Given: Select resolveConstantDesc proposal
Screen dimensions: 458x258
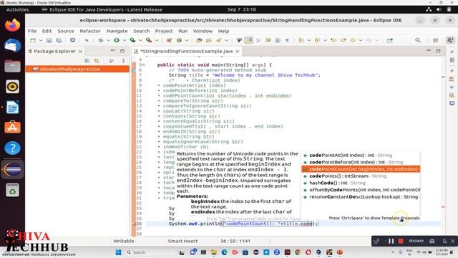Looking at the screenshot, I should pos(361,197).
